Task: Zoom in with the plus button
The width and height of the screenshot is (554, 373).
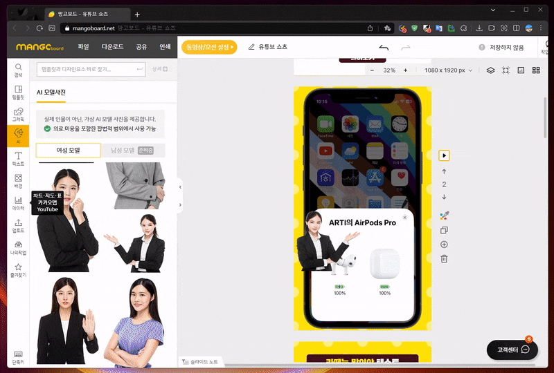Action: (405, 70)
